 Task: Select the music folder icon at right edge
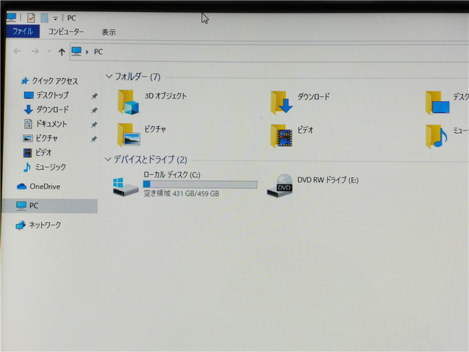point(436,136)
